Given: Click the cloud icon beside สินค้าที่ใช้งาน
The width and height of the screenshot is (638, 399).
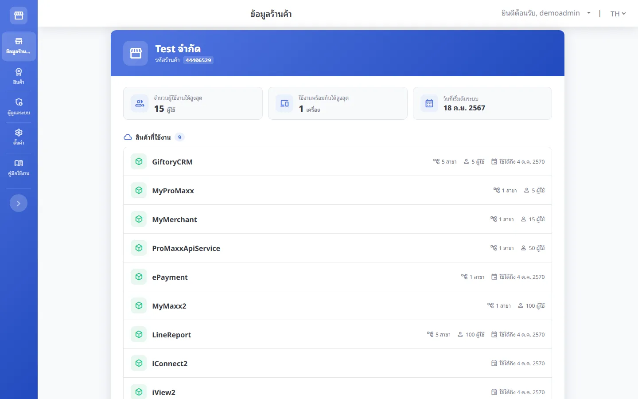Looking at the screenshot, I should tap(128, 137).
